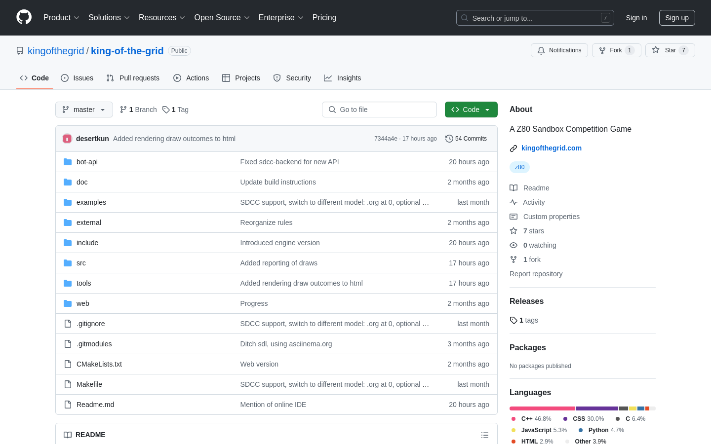Viewport: 711px width, 444px height.
Task: Open commit hash 7344a4e
Action: pyautogui.click(x=386, y=139)
